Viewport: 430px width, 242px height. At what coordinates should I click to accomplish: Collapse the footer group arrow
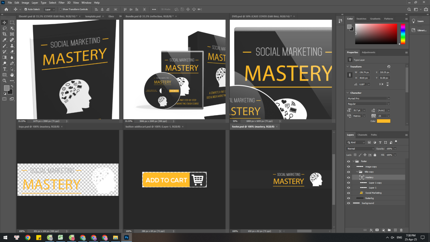(x=353, y=161)
